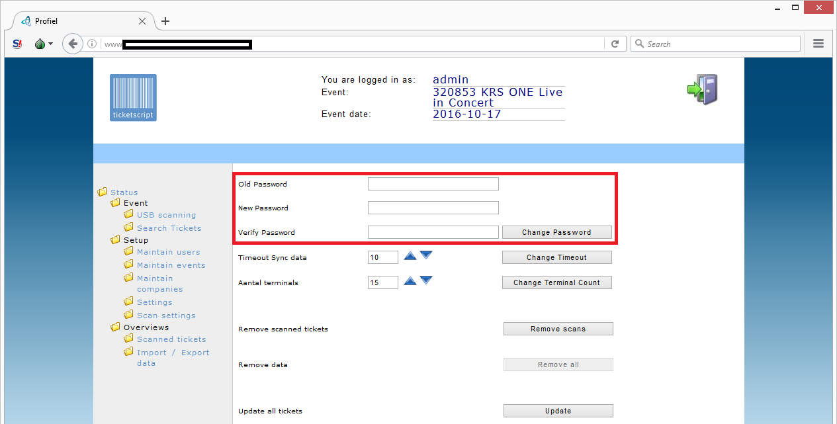Click the browser back arrow button
The width and height of the screenshot is (837, 424).
[73, 44]
